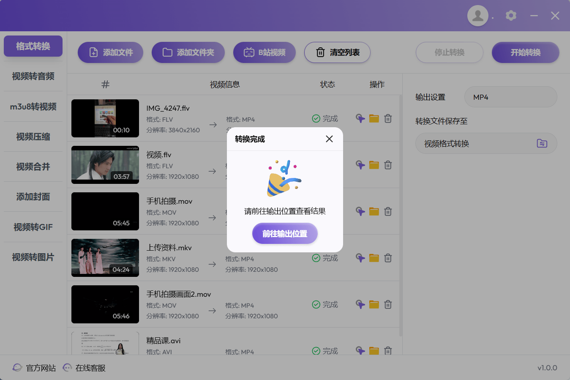Click the user avatar icon
This screenshot has height=380, width=570.
pyautogui.click(x=477, y=16)
